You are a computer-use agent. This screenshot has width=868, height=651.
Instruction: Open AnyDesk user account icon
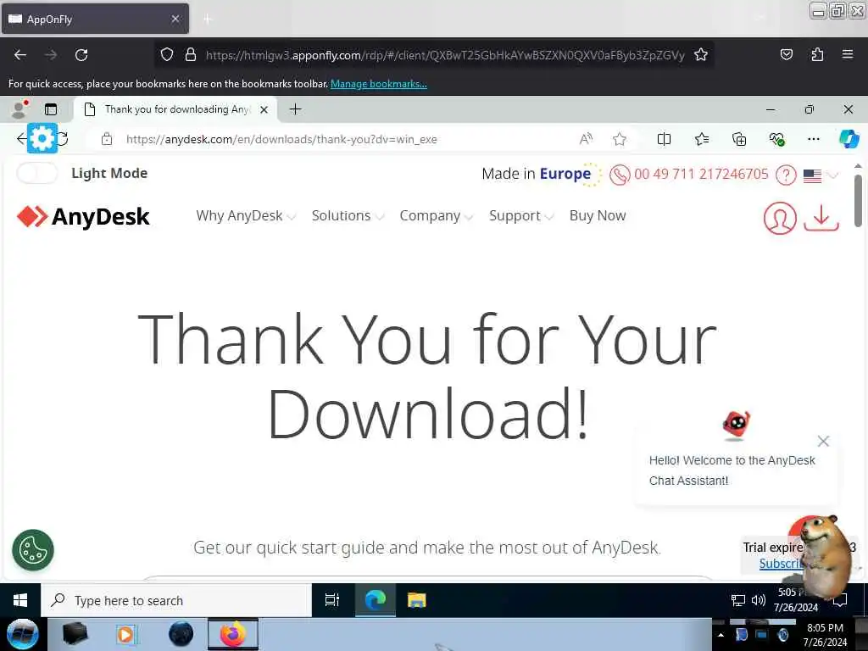tap(780, 218)
